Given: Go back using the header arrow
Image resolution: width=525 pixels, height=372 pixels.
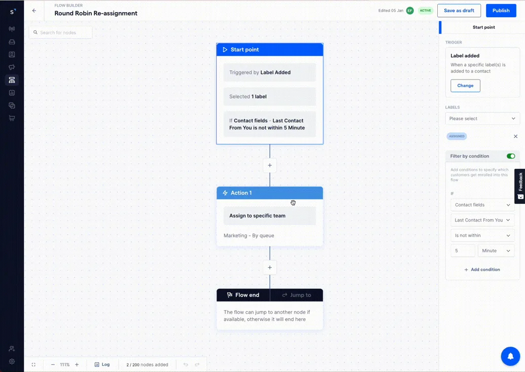Looking at the screenshot, I should tap(34, 11).
